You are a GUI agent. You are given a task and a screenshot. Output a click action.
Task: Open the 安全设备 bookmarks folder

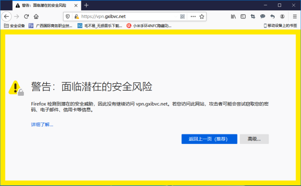coord(14,26)
